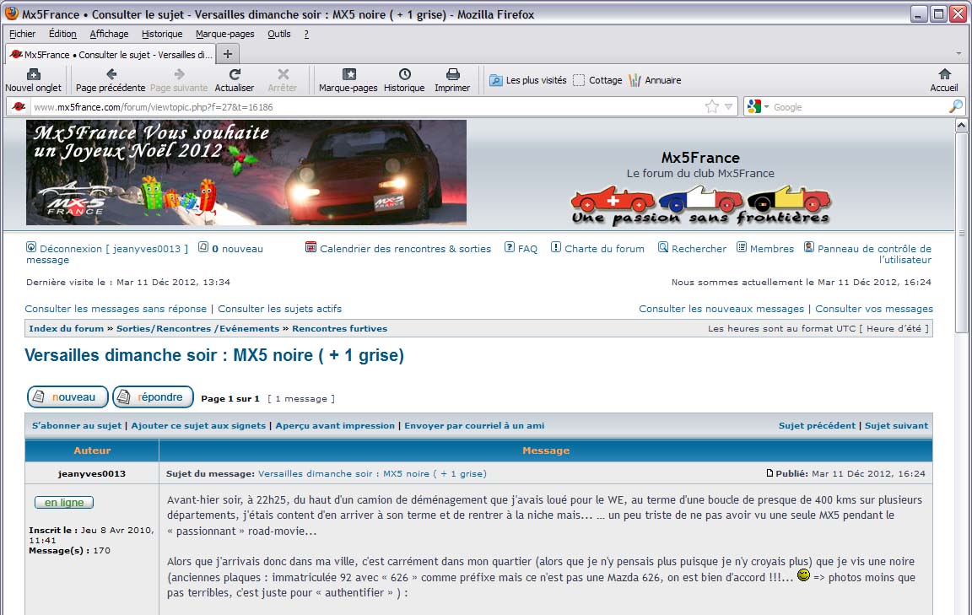Open list all tabs dropdown arrow
This screenshot has width=972, height=615.
point(958,54)
